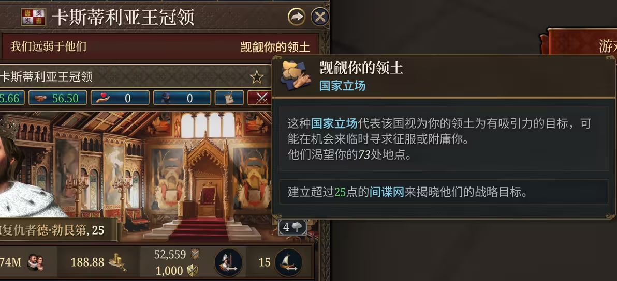Screen dimensions: 617x281
Task: Open the blue 国家立场 link under tooltip title
Action: pyautogui.click(x=342, y=86)
